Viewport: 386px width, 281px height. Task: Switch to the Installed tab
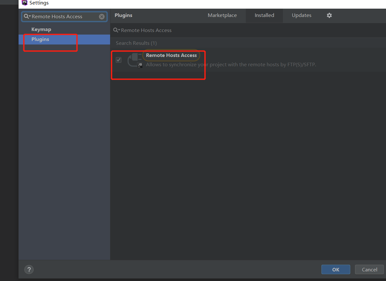coord(264,15)
